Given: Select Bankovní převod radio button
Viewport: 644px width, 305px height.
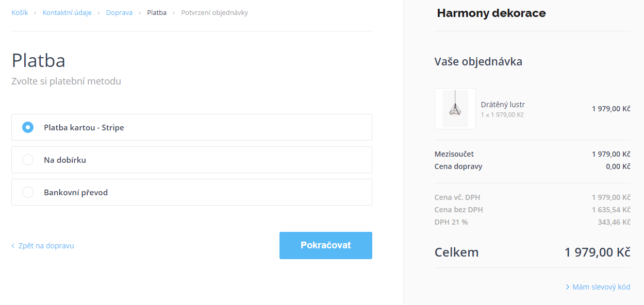Looking at the screenshot, I should point(28,192).
